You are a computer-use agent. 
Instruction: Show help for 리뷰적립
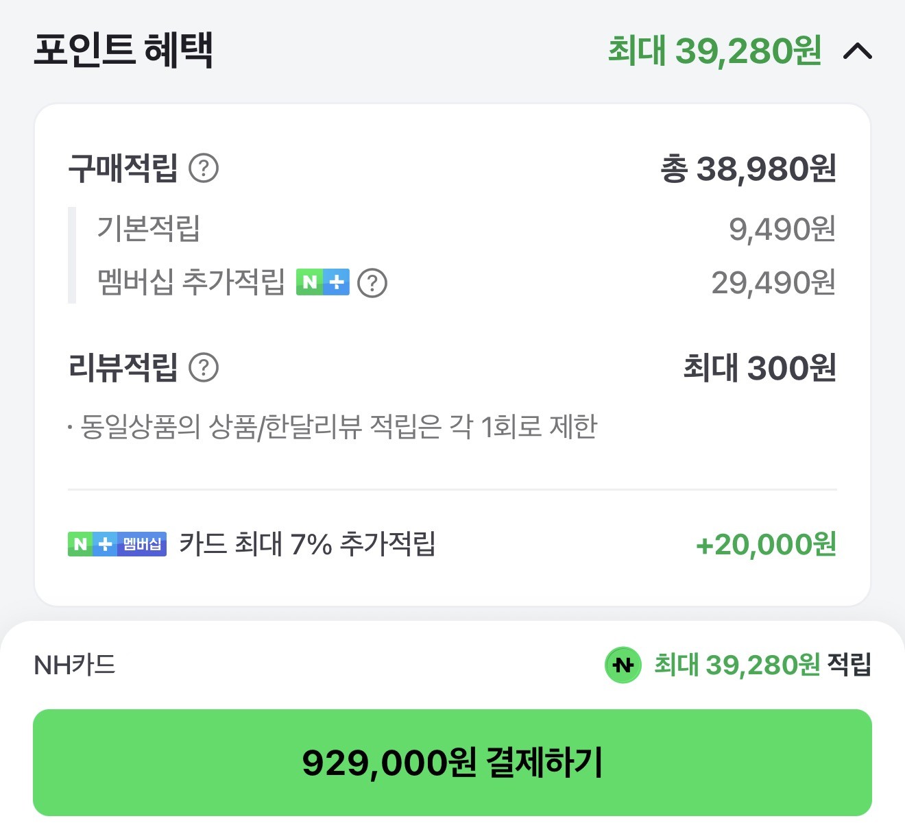click(204, 367)
